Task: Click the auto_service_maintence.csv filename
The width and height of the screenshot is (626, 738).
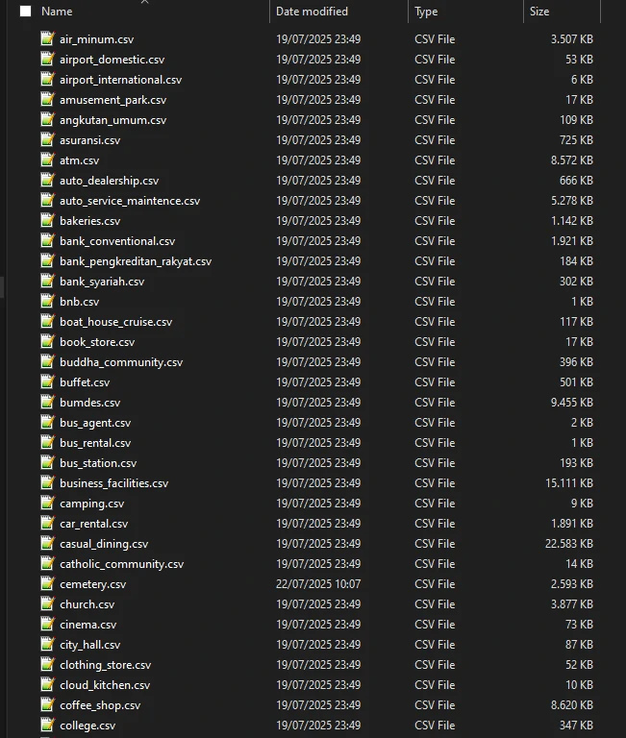Action: [130, 201]
